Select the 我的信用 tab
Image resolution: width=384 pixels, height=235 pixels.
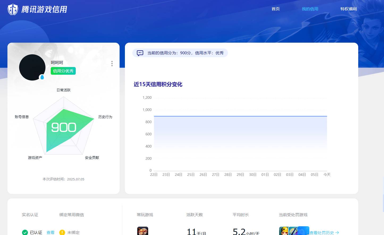pos(310,9)
